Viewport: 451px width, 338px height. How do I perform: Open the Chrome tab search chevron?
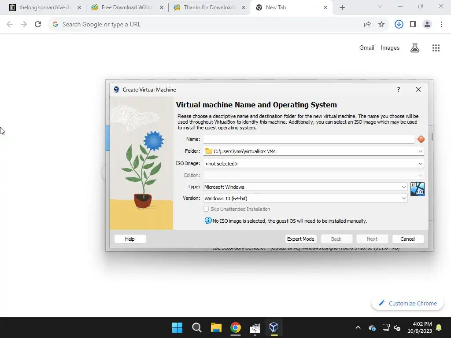[x=380, y=6]
